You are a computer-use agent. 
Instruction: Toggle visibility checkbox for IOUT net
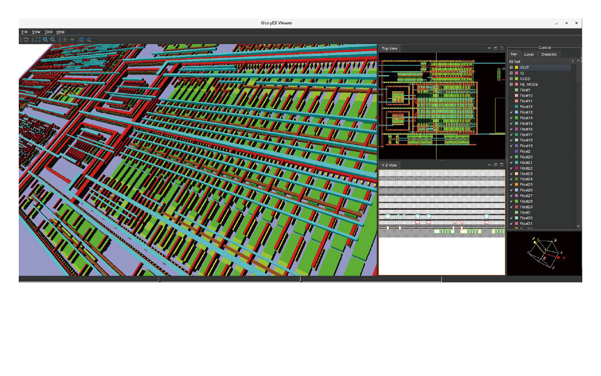point(511,68)
